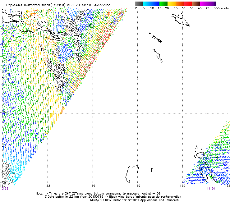This screenshot has width=230, height=202.
Task: Click the '153' longitude axis label
Action: [x=48, y=186]
